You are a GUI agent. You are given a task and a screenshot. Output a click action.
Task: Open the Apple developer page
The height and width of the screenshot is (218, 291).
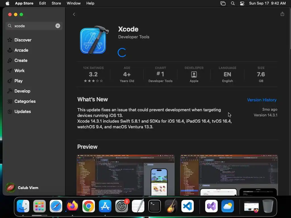click(x=194, y=74)
